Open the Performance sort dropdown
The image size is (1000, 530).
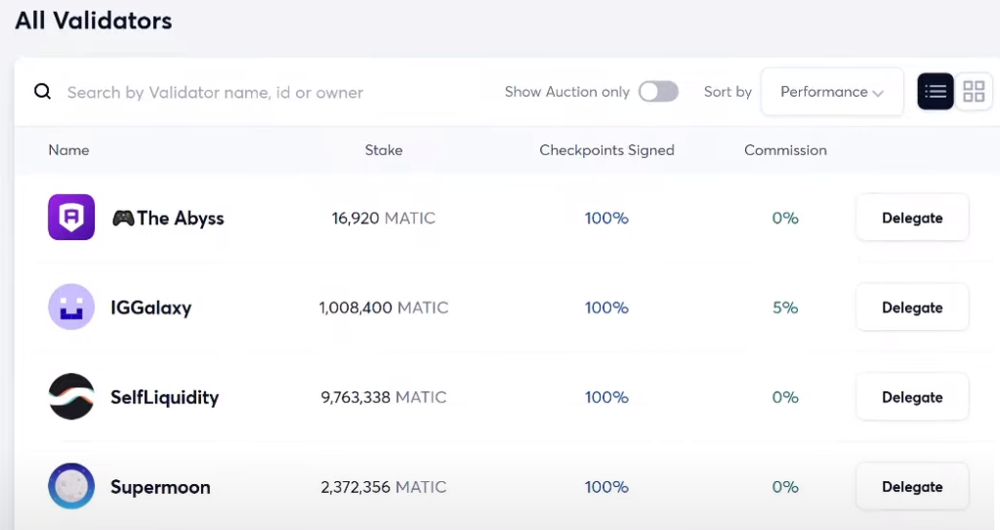(832, 92)
